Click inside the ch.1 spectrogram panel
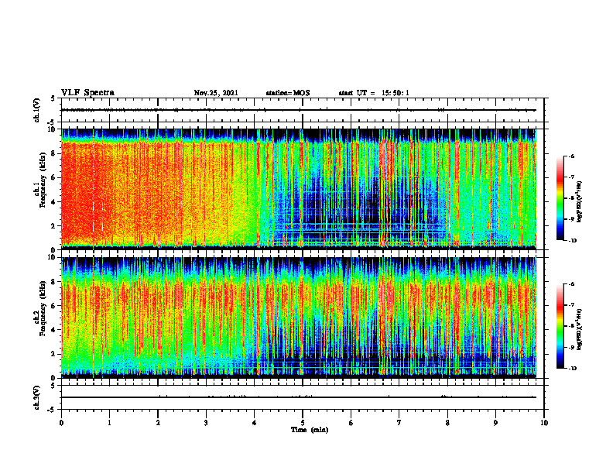Screen dimensions: 613x474 point(303,189)
